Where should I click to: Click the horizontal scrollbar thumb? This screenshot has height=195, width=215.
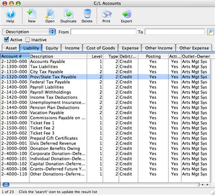[x=6, y=185]
